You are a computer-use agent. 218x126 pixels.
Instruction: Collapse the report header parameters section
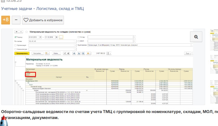click(x=15, y=62)
